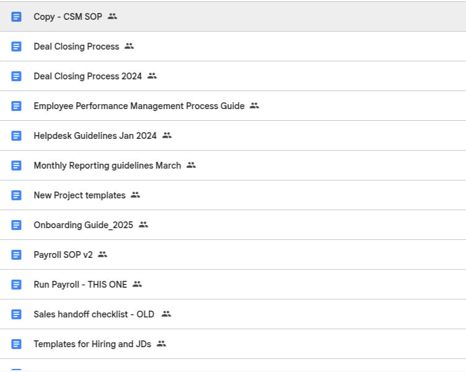The image size is (466, 372).
Task: Click the shared-people icon next to Onboarding Guide_2025
Action: point(143,225)
